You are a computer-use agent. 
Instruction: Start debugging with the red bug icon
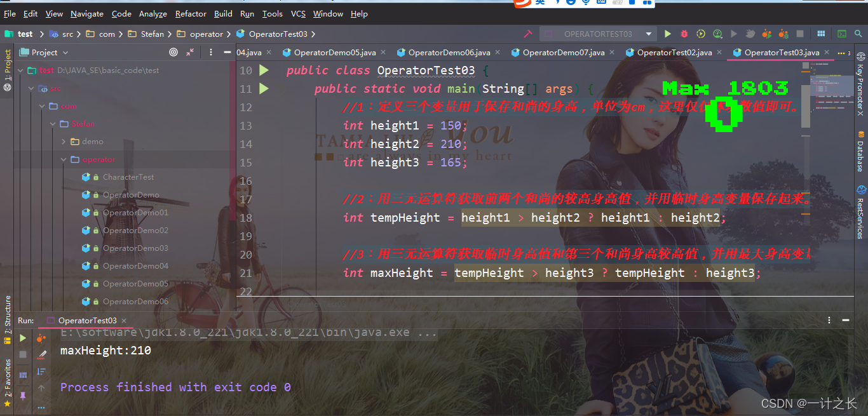click(684, 34)
